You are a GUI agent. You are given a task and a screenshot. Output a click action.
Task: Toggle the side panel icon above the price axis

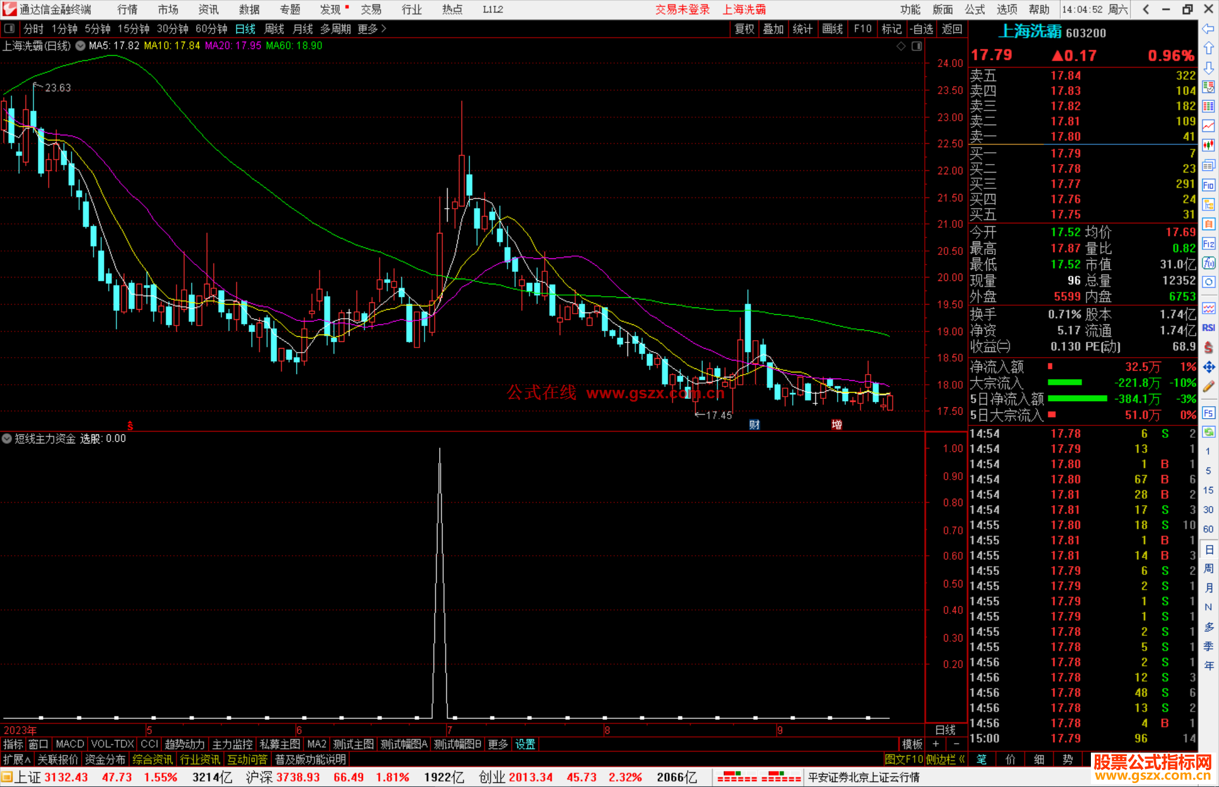point(917,46)
